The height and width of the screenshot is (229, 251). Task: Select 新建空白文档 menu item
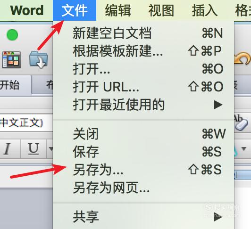tap(143, 33)
